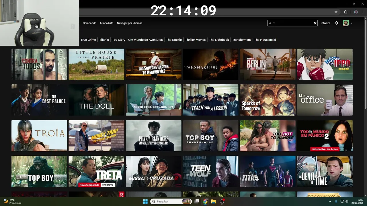
Task: Open the volume tray icon
Action: pyautogui.click(x=347, y=201)
